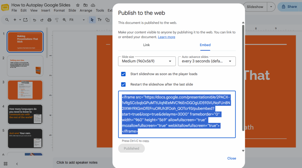Move presentation to folder icon

[85, 5]
